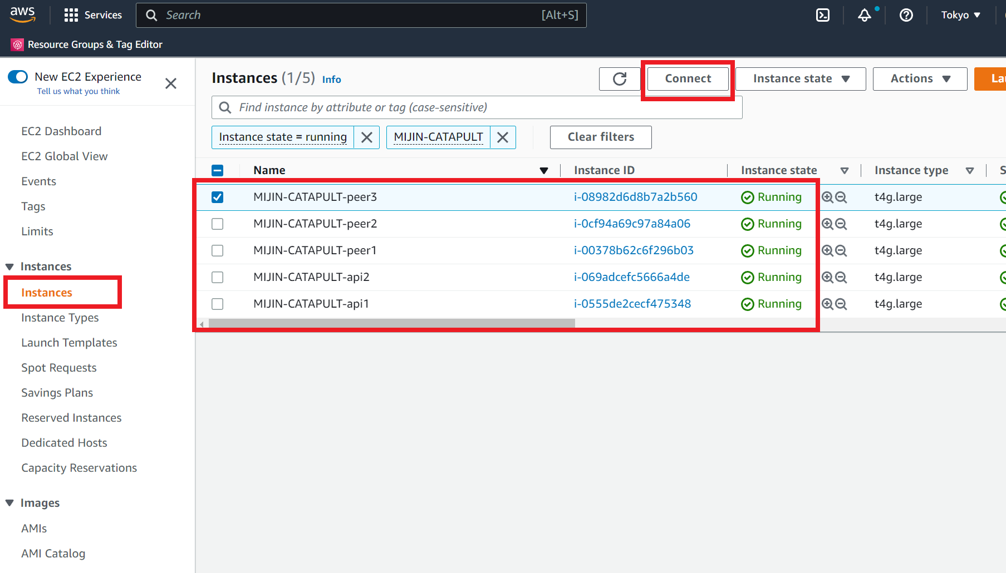Image resolution: width=1006 pixels, height=573 pixels.
Task: Open Spot Requests page
Action: (59, 368)
